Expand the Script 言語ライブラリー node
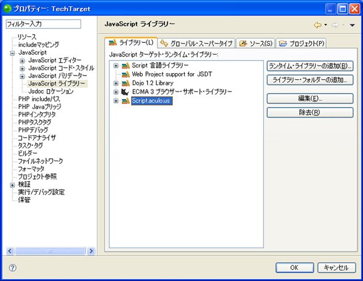 click(116, 66)
